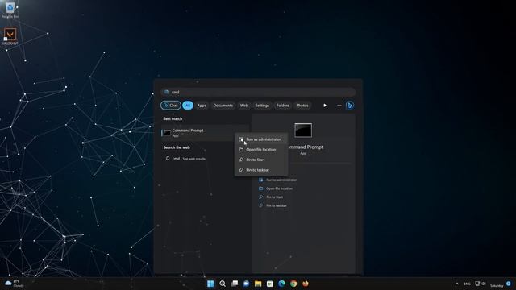Show hidden system tray icons

tap(457, 284)
